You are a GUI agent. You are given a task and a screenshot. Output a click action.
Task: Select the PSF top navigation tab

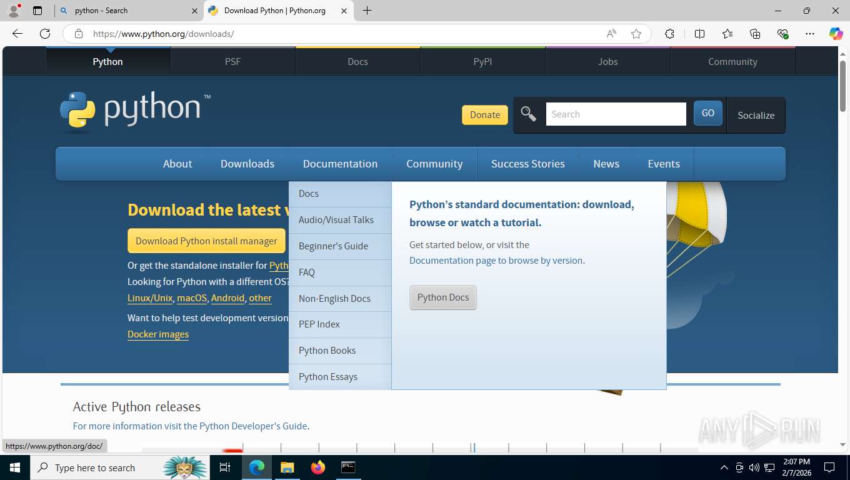[x=232, y=62]
